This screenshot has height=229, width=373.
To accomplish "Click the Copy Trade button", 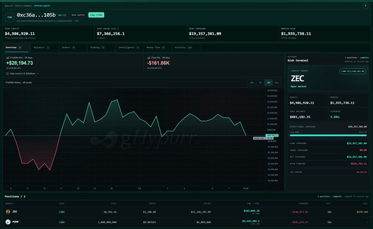I will pyautogui.click(x=96, y=15).
